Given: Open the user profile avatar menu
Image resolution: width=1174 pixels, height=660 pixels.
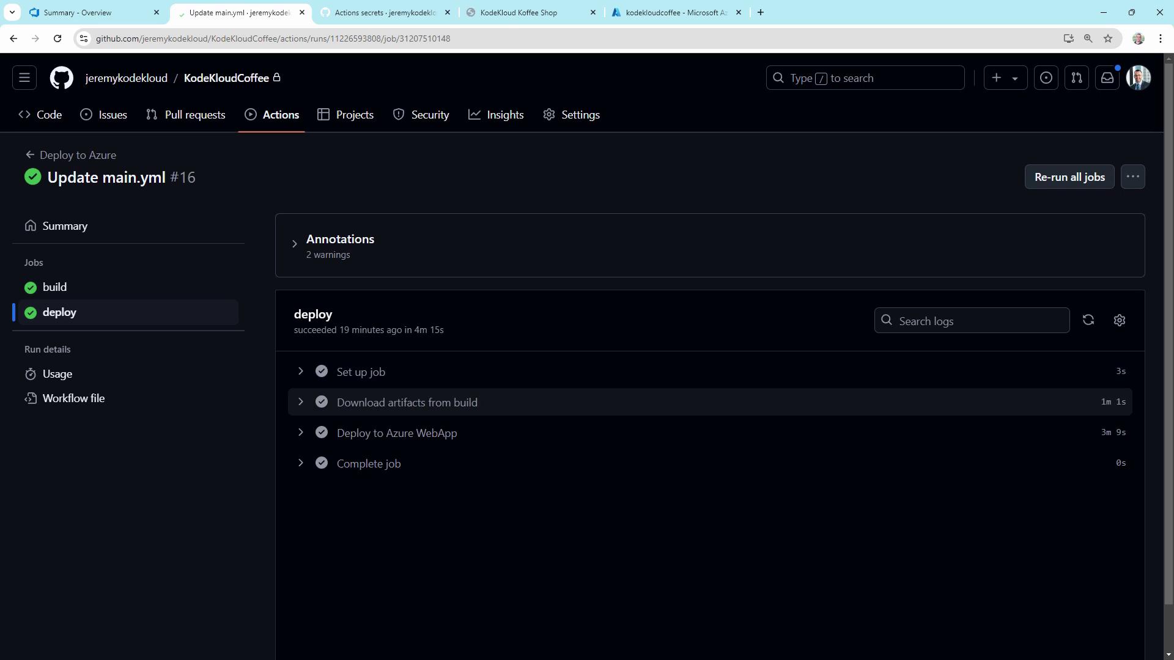Looking at the screenshot, I should click(1139, 78).
